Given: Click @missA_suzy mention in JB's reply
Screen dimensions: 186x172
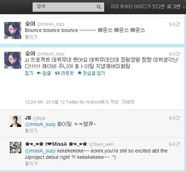Looking at the screenshot, I should (x=40, y=124).
